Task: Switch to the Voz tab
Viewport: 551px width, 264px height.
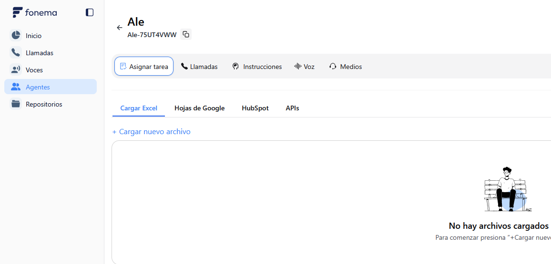Action: click(305, 67)
